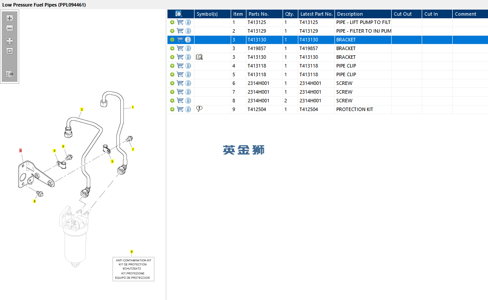Click parts number T419857 cell
Screen dimensions: 488x300
click(264, 48)
